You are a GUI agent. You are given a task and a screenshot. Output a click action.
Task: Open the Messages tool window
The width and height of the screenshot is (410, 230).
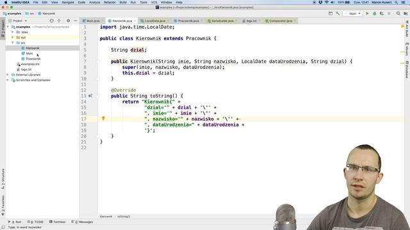click(x=82, y=222)
